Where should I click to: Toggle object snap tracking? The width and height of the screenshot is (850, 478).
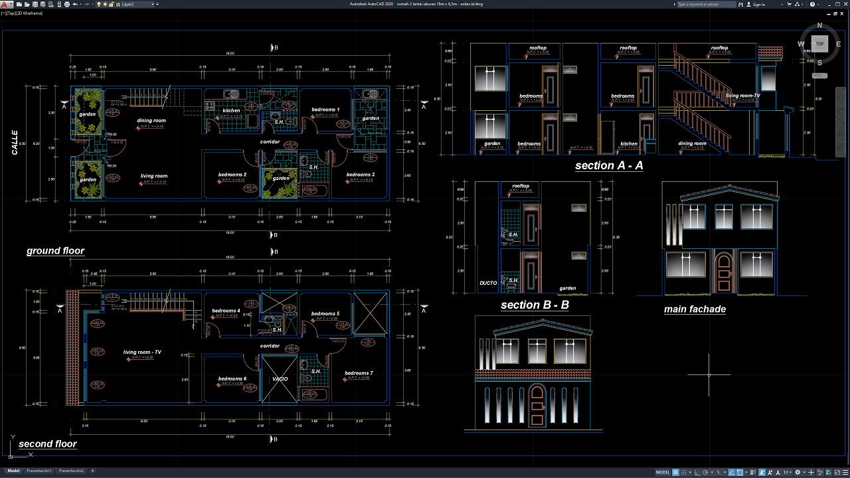732,472
